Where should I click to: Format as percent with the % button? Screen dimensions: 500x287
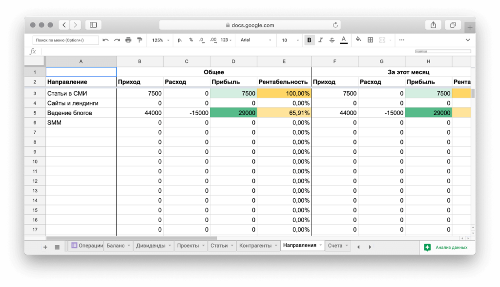coord(191,40)
